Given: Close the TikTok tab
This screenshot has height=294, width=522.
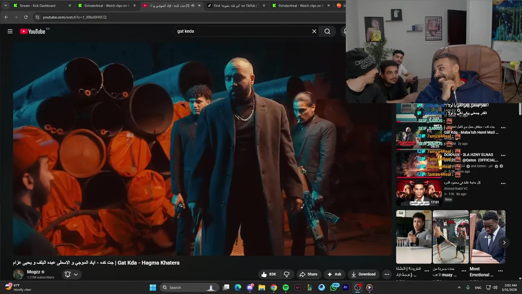Looking at the screenshot, I should tap(264, 6).
